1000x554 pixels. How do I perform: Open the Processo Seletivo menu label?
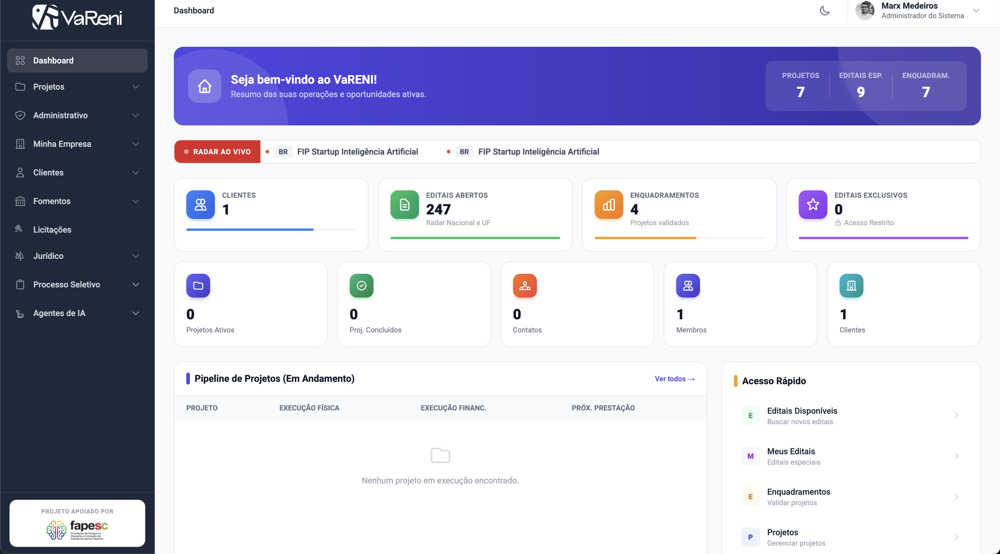pyautogui.click(x=67, y=284)
